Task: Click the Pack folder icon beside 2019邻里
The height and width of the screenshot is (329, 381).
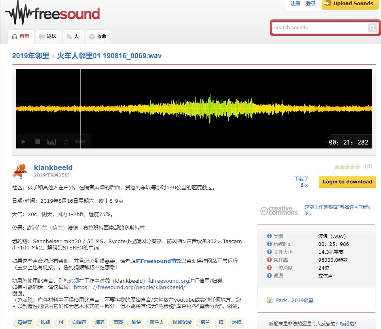Action: [x=271, y=300]
